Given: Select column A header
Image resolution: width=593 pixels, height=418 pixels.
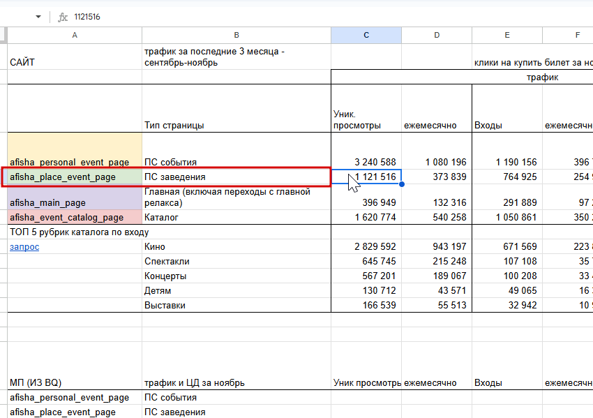Looking at the screenshot, I should (75, 35).
